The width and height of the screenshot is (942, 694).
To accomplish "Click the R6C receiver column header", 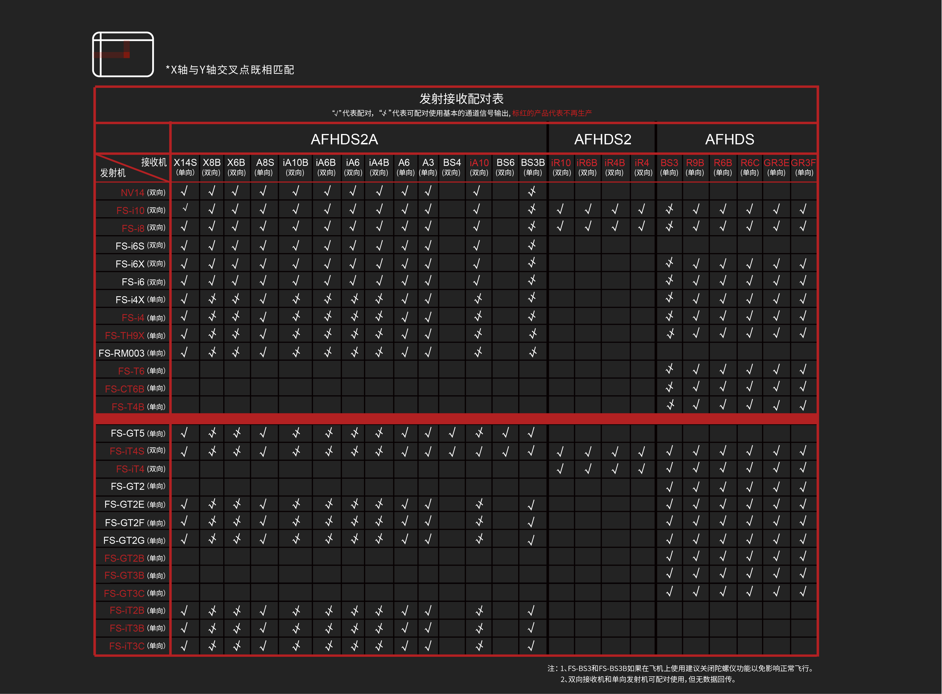I will click(x=750, y=167).
